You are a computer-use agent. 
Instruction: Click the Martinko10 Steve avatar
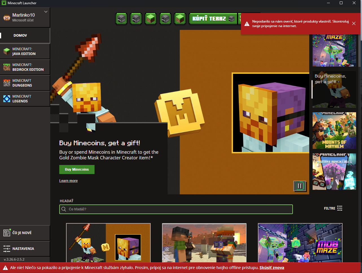tap(6, 17)
